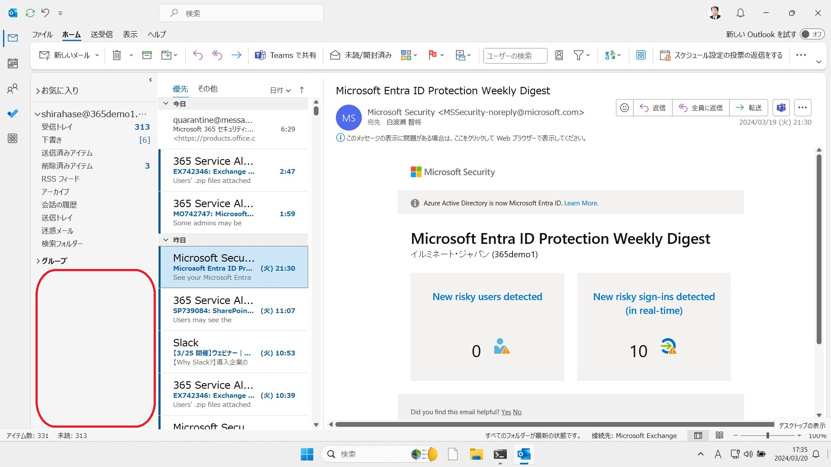Follow the Learn More link
The image size is (831, 467).
click(581, 203)
